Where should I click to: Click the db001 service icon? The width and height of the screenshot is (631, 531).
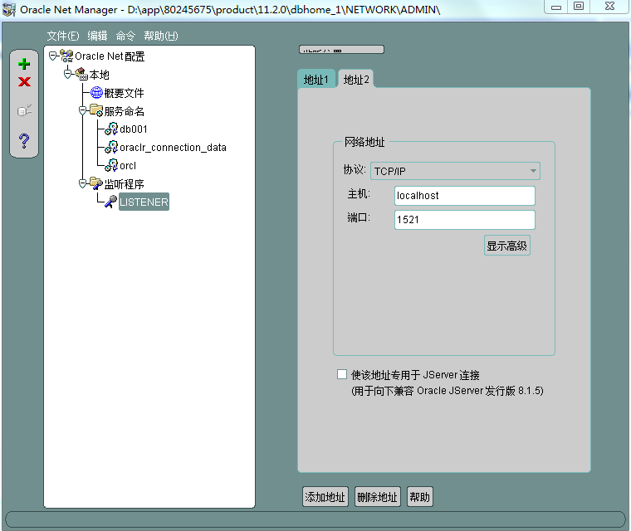[x=111, y=129]
